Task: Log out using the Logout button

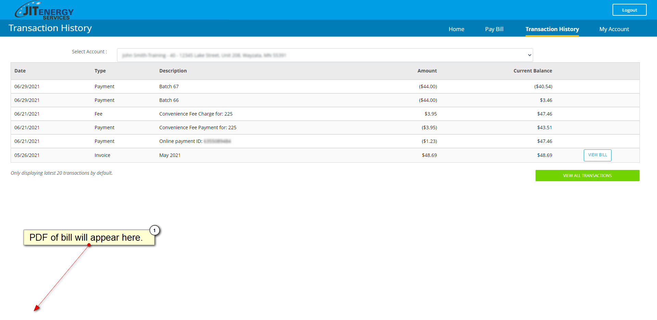Action: pos(629,10)
